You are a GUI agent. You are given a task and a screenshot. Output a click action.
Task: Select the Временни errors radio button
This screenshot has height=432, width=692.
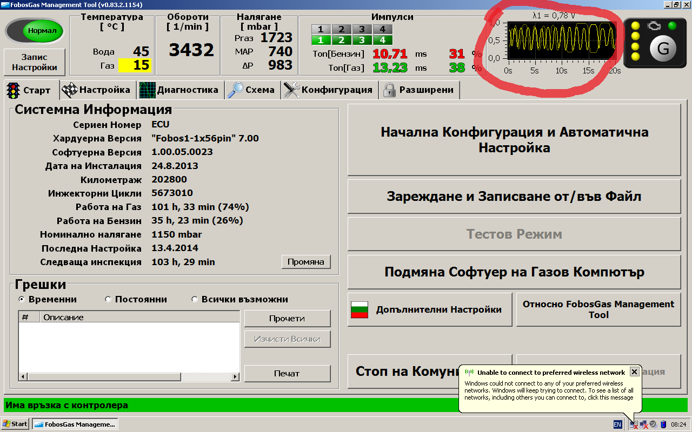point(22,299)
